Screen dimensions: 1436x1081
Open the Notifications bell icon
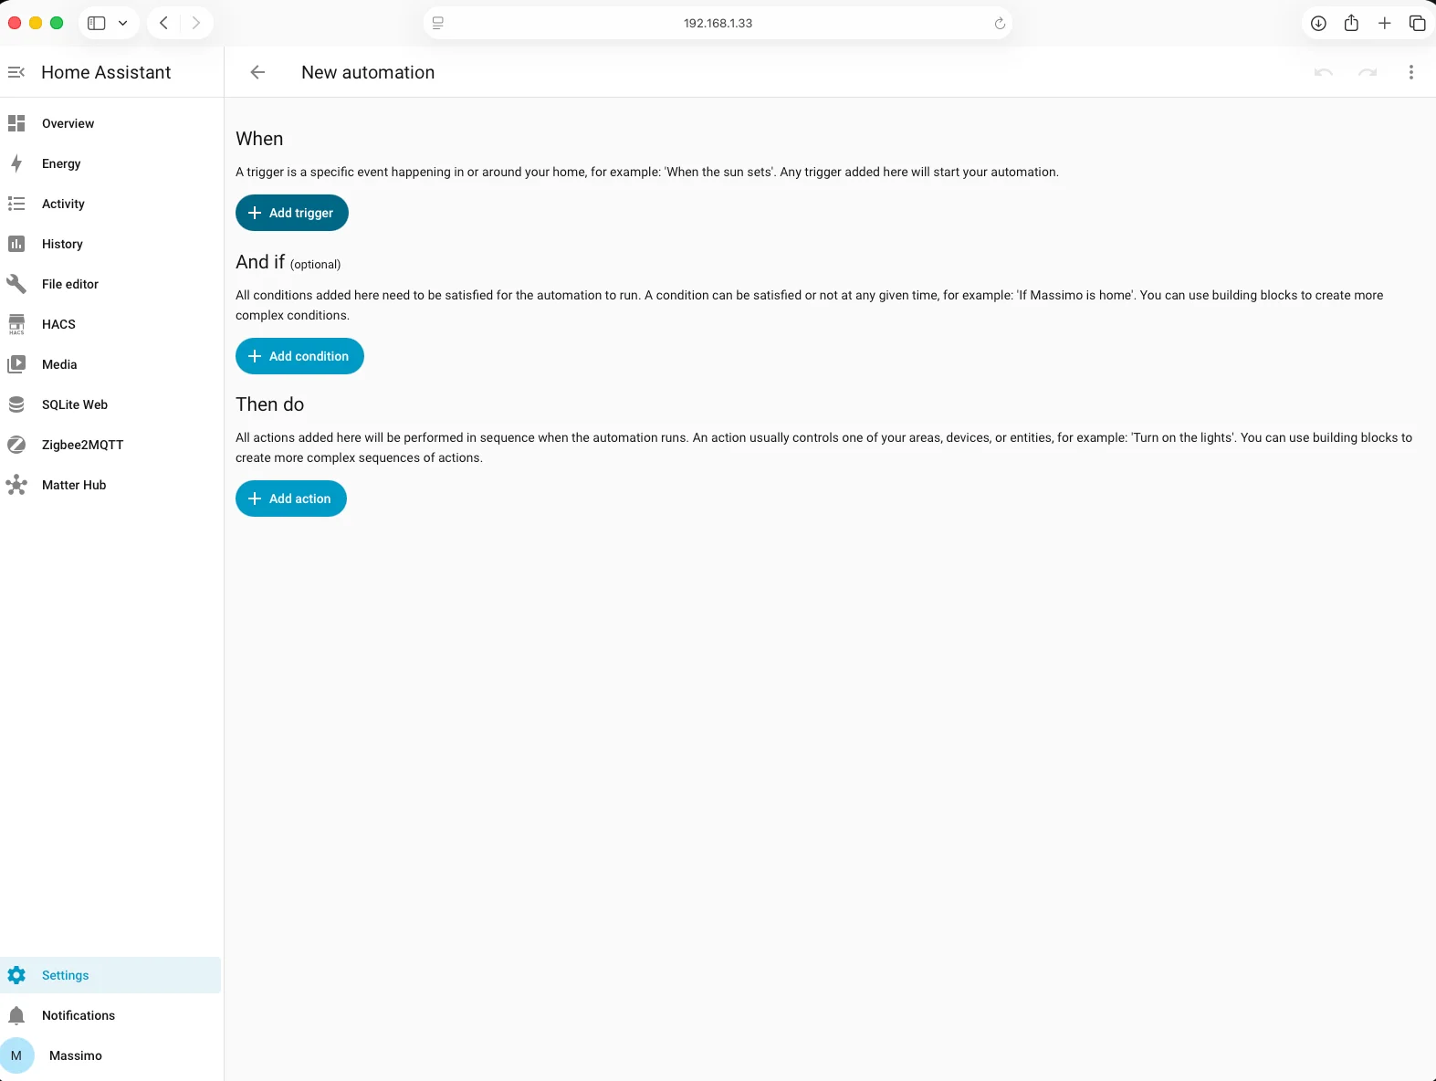coord(16,1015)
